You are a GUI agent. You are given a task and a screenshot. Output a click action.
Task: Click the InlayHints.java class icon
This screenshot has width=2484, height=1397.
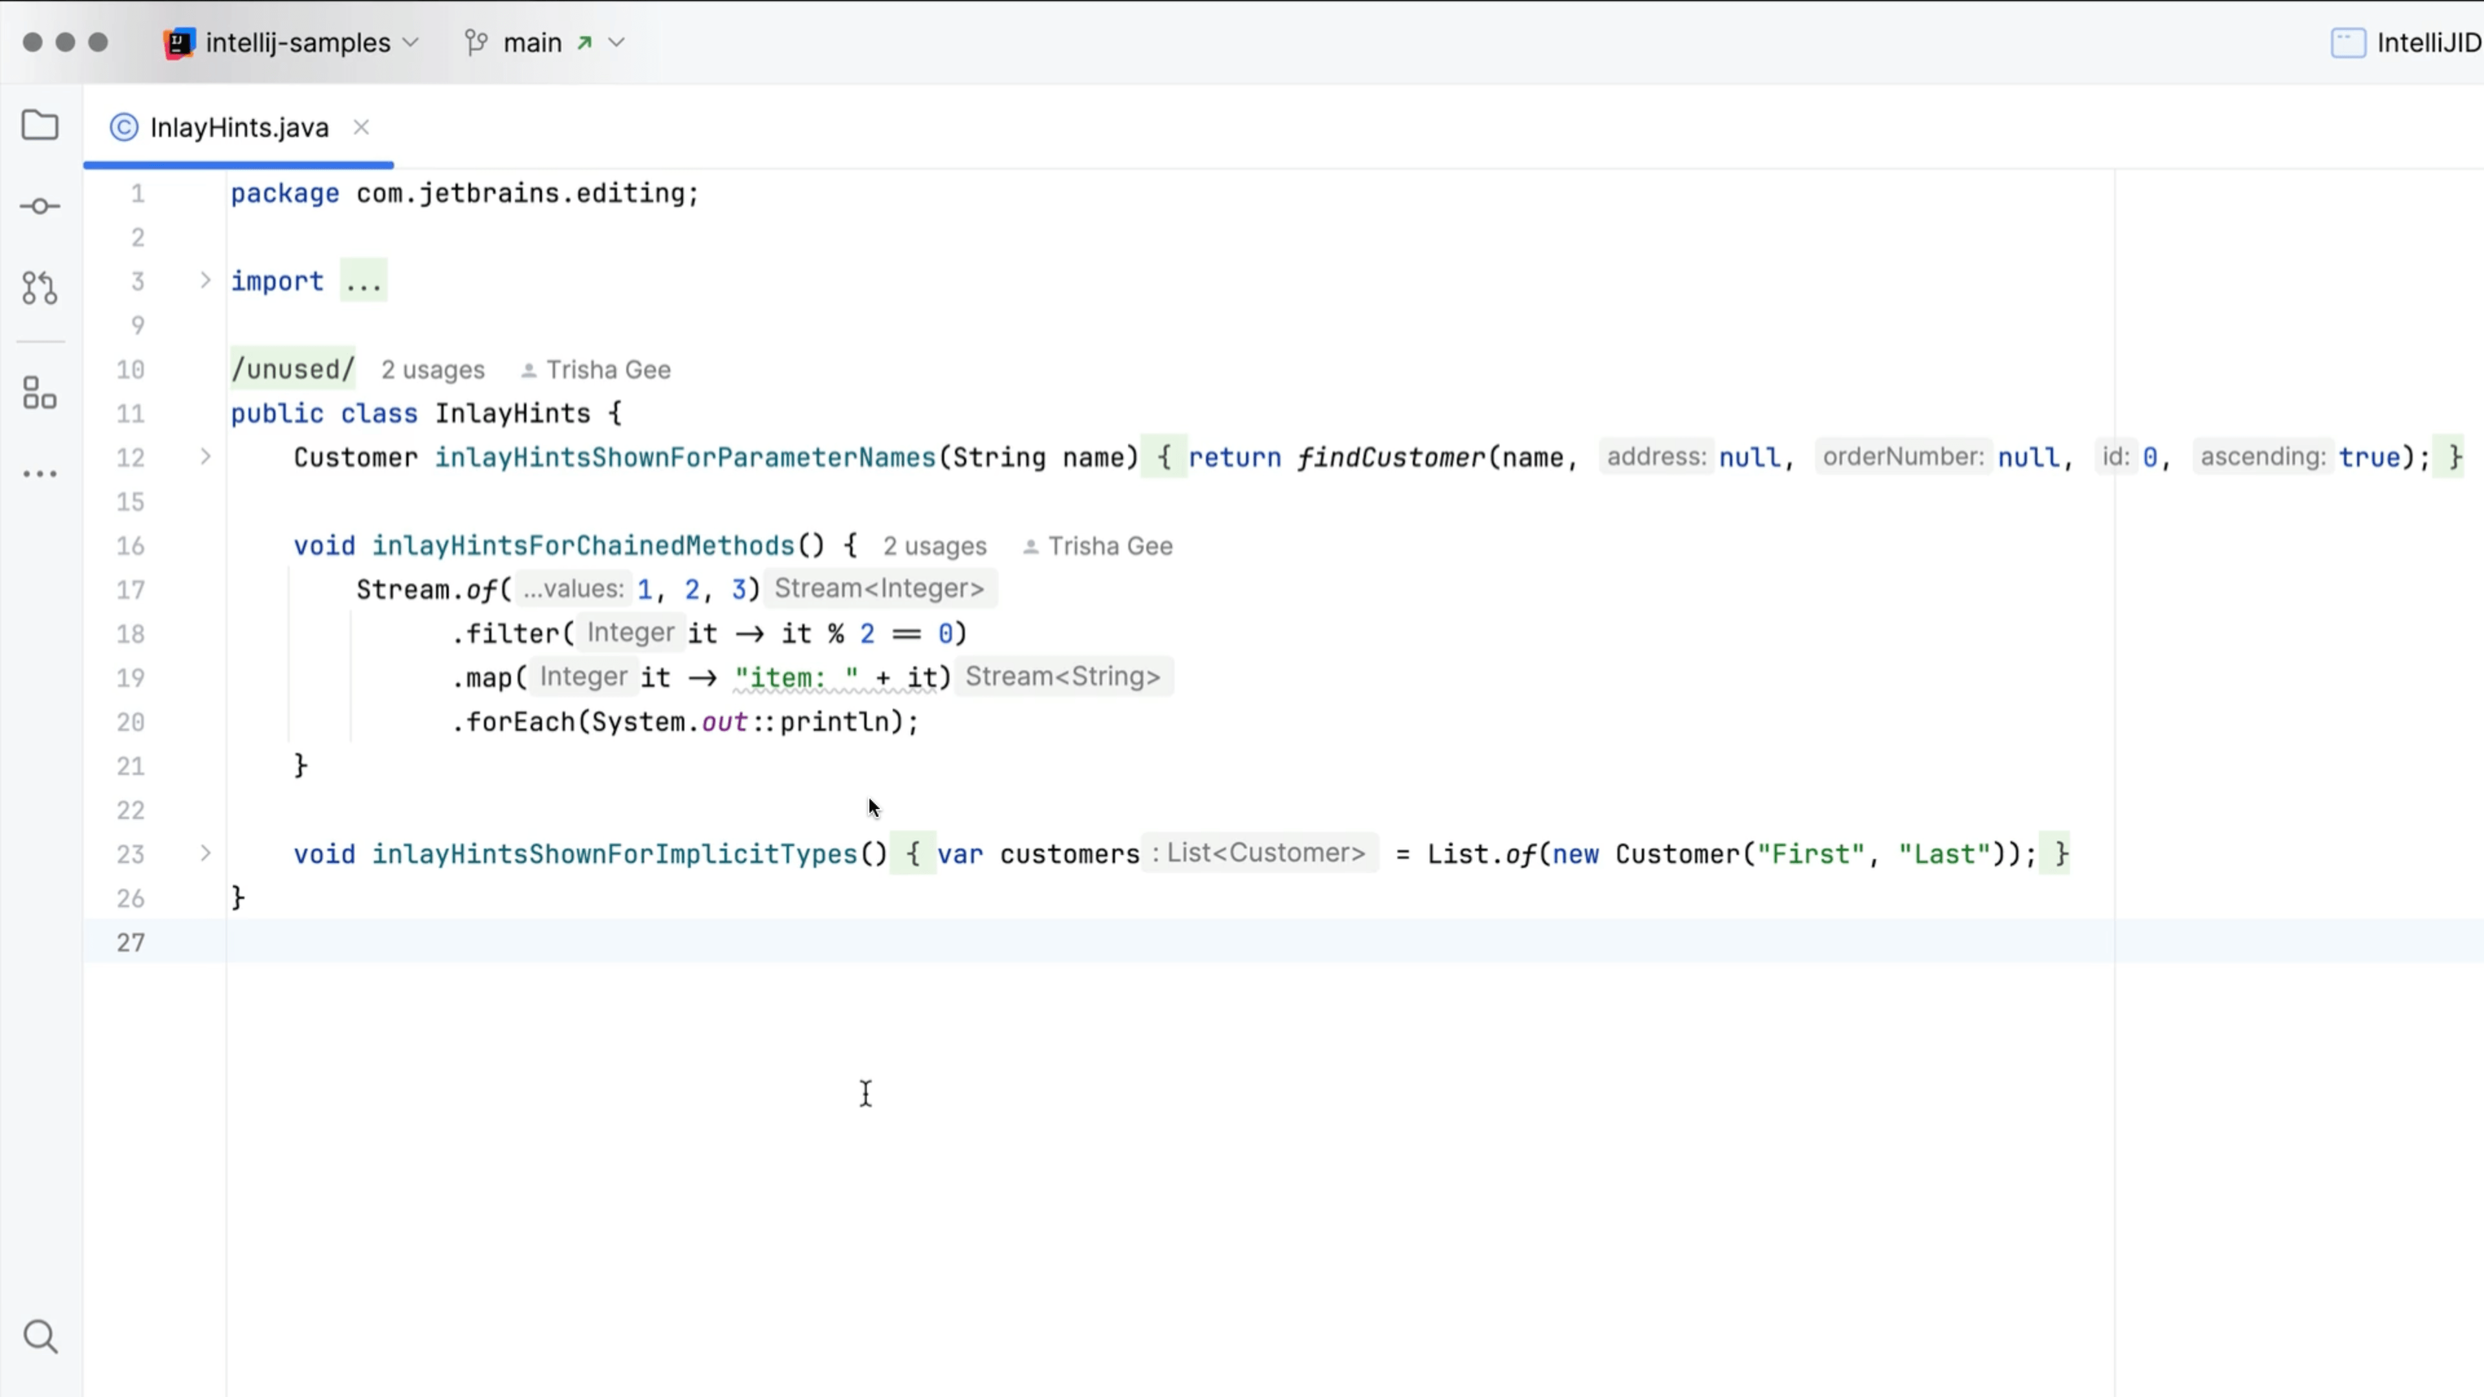click(124, 126)
